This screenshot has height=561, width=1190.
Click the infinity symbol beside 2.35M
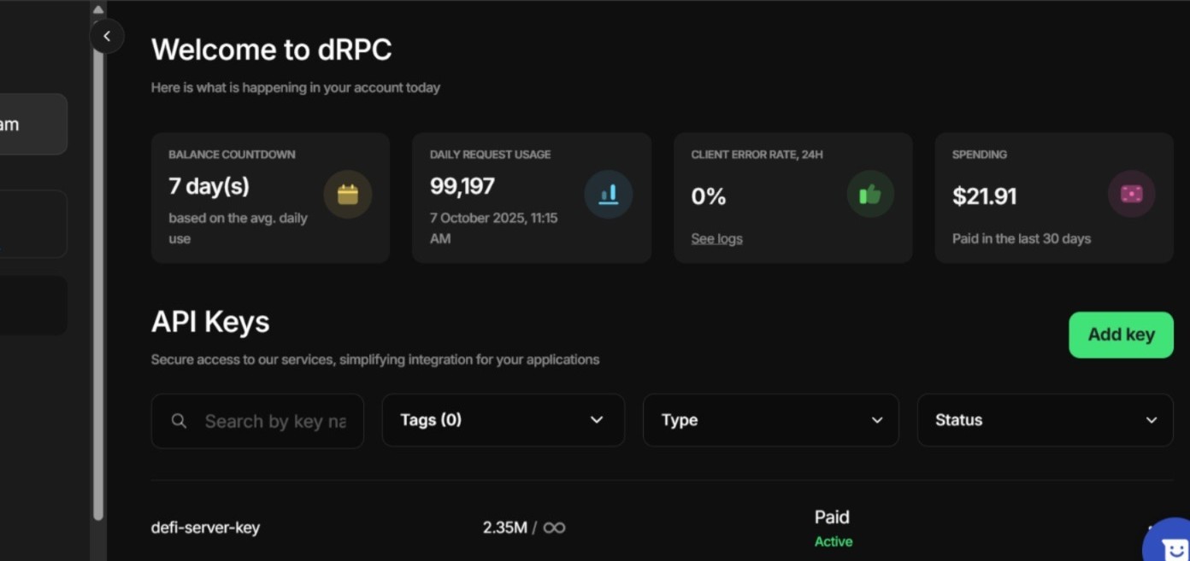point(554,528)
